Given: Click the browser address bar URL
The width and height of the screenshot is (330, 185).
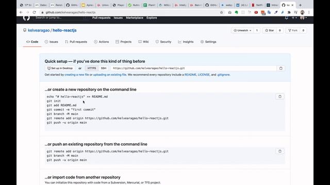Looking at the screenshot, I should click(x=71, y=12).
